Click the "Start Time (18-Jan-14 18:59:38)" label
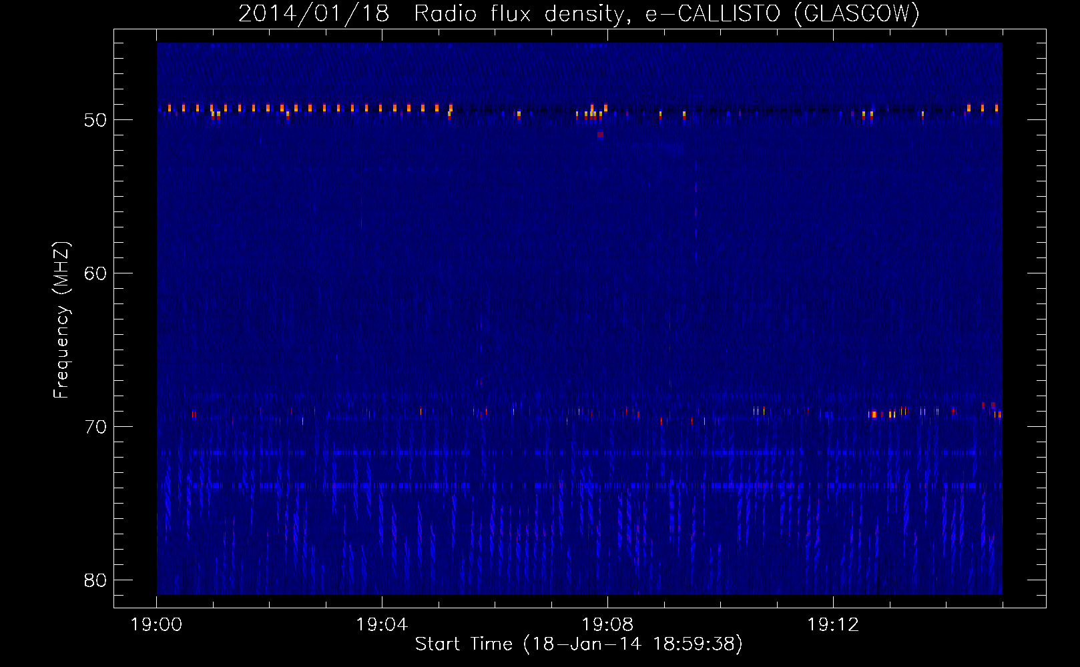The height and width of the screenshot is (667, 1080). (579, 644)
